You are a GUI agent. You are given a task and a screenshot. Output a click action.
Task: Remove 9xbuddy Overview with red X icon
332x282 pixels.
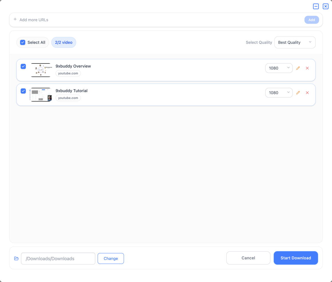[x=307, y=68]
